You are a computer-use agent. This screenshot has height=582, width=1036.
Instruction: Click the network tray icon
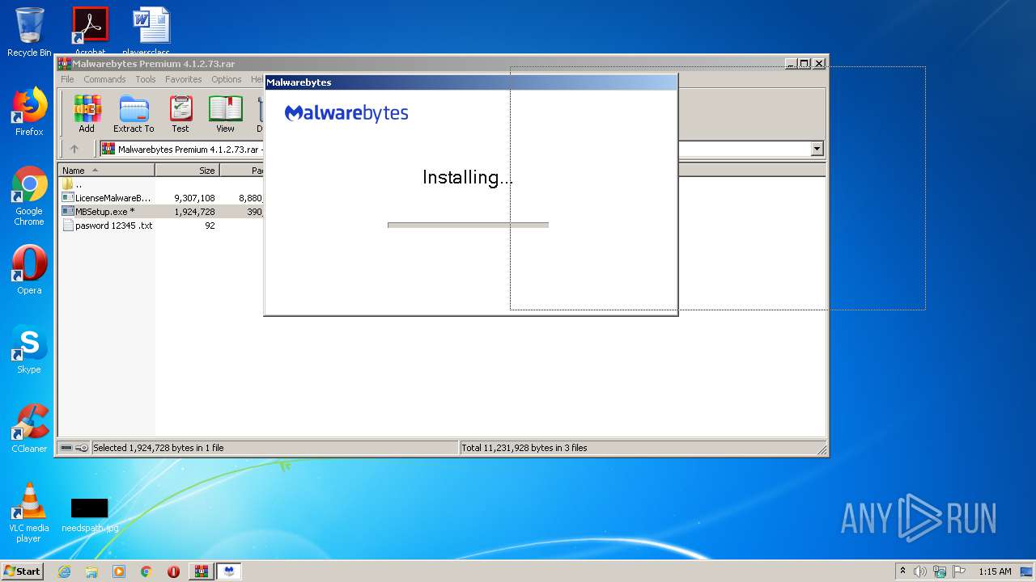pos(940,571)
